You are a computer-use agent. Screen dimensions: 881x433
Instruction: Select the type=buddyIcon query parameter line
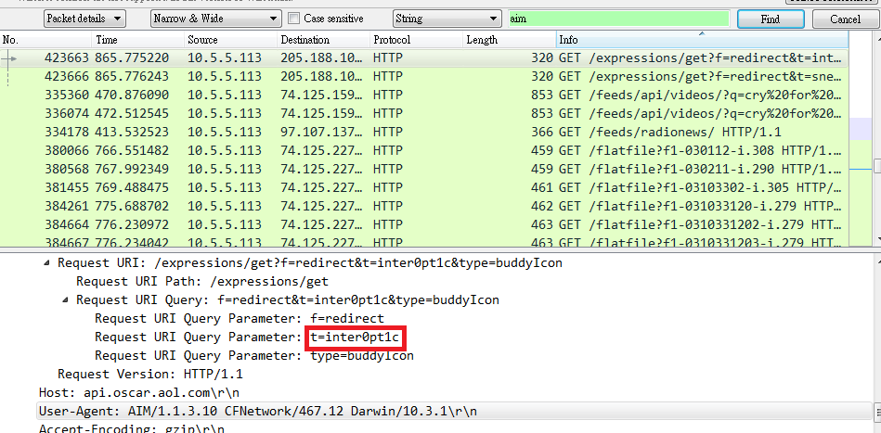click(254, 356)
